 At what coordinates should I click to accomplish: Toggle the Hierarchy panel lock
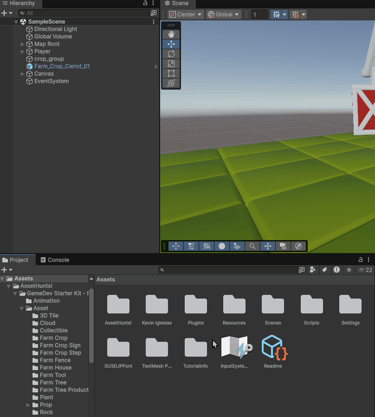tap(145, 3)
